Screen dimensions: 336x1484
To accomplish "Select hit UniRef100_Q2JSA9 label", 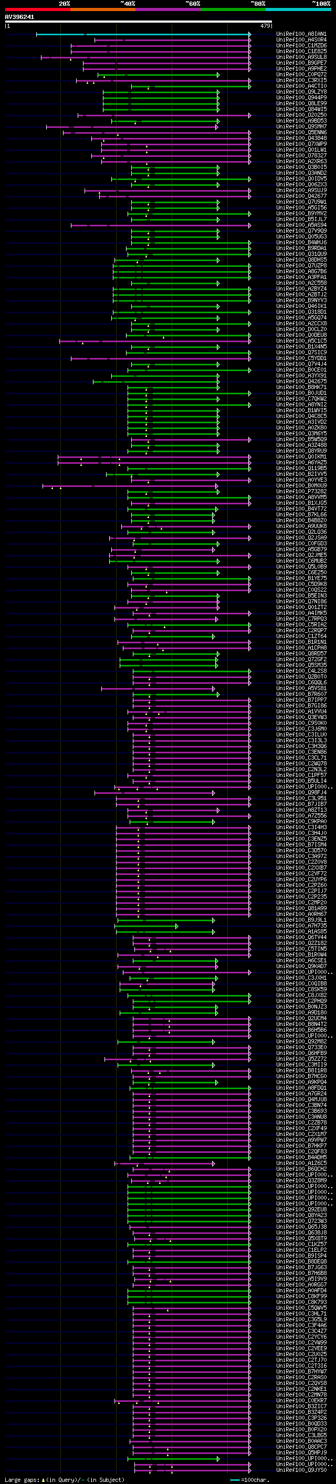I will [x=301, y=537].
